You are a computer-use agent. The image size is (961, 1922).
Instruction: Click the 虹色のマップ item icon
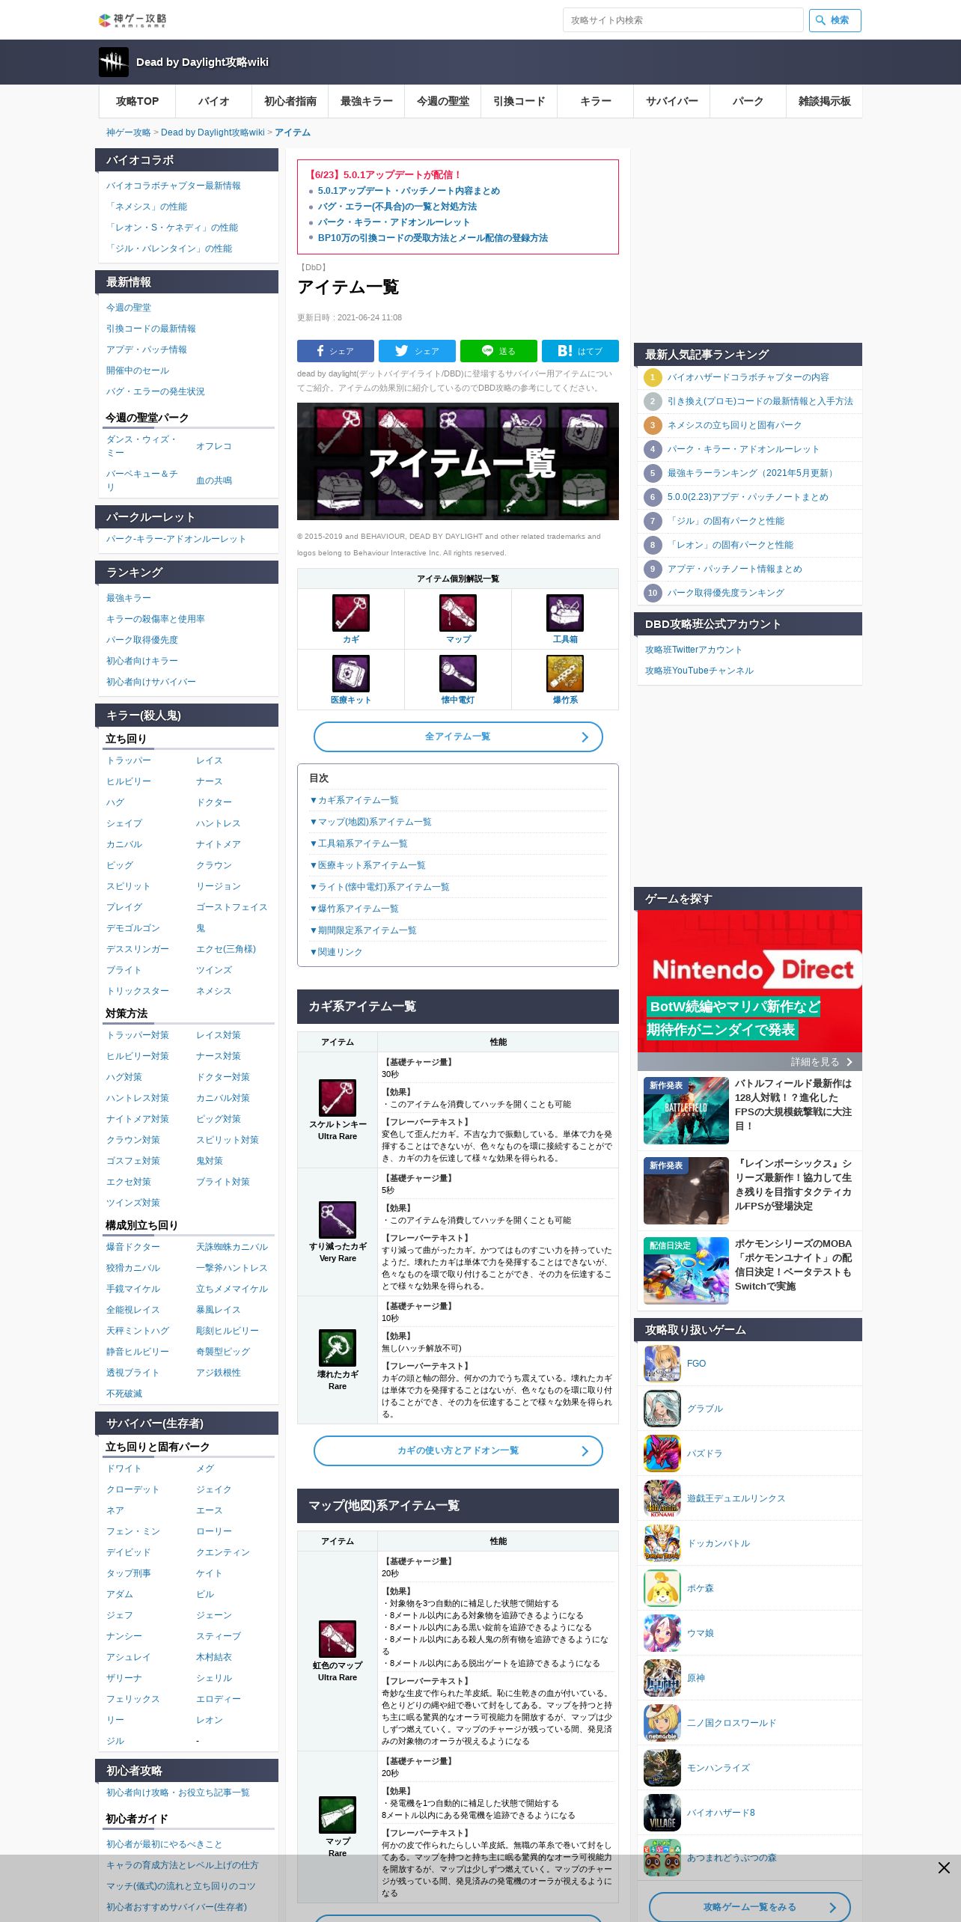point(338,1639)
